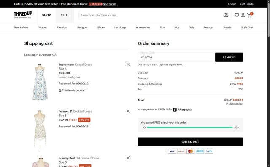This screenshot has width=270, height=167.
Task: Click the Discount amount -$76.97
Action: [x=238, y=78]
